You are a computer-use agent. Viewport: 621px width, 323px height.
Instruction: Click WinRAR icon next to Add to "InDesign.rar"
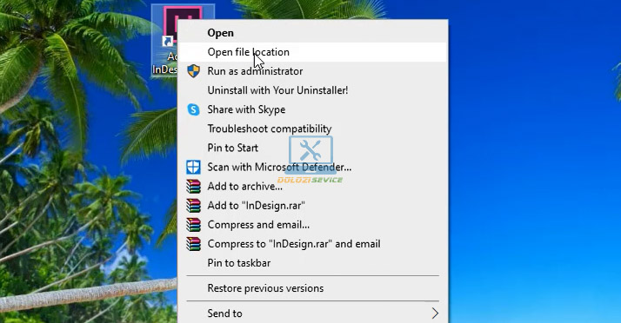193,206
